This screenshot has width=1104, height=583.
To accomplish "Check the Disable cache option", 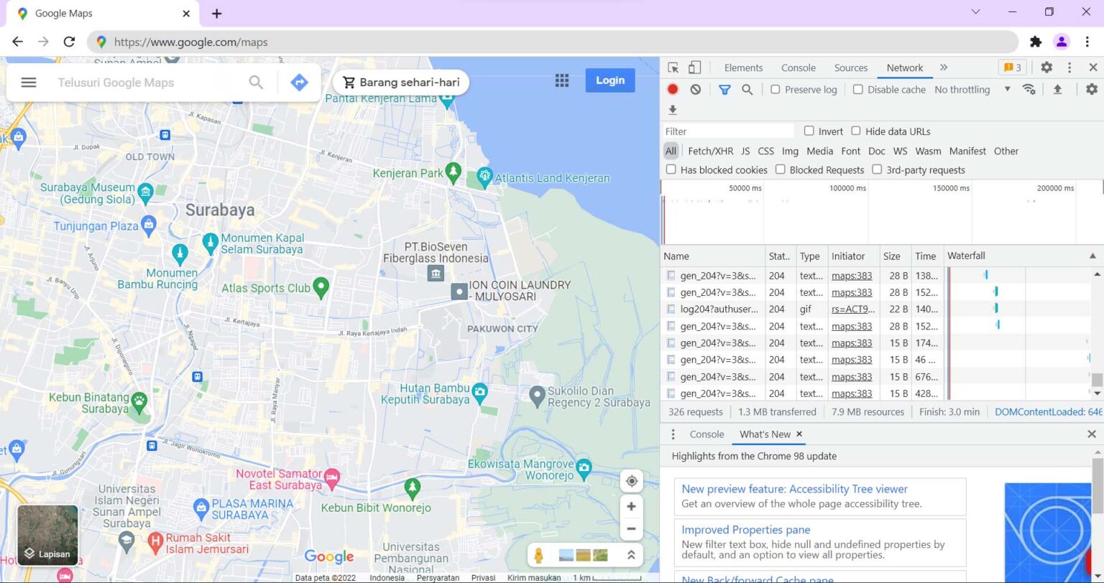I will click(x=858, y=89).
